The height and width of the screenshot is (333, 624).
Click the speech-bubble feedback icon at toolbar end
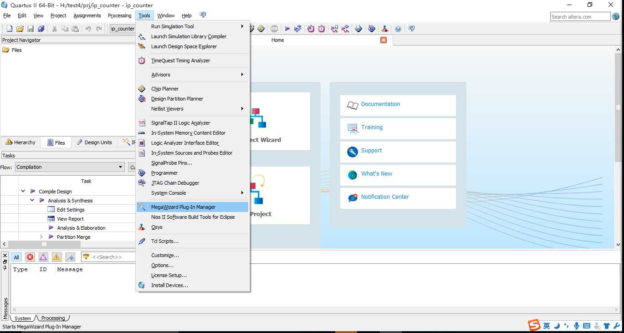(x=411, y=29)
